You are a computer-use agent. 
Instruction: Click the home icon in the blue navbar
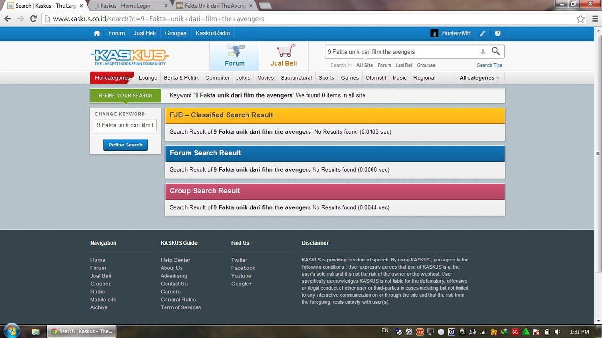click(x=97, y=33)
